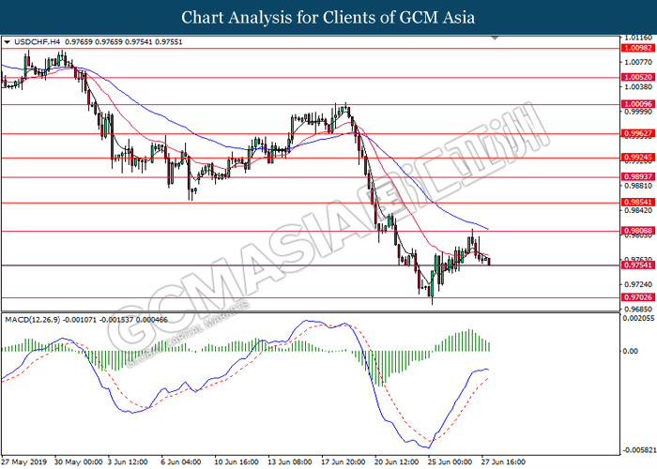Click the 17 Jun 20:00 time label
This screenshot has height=469, width=657.
click(344, 462)
